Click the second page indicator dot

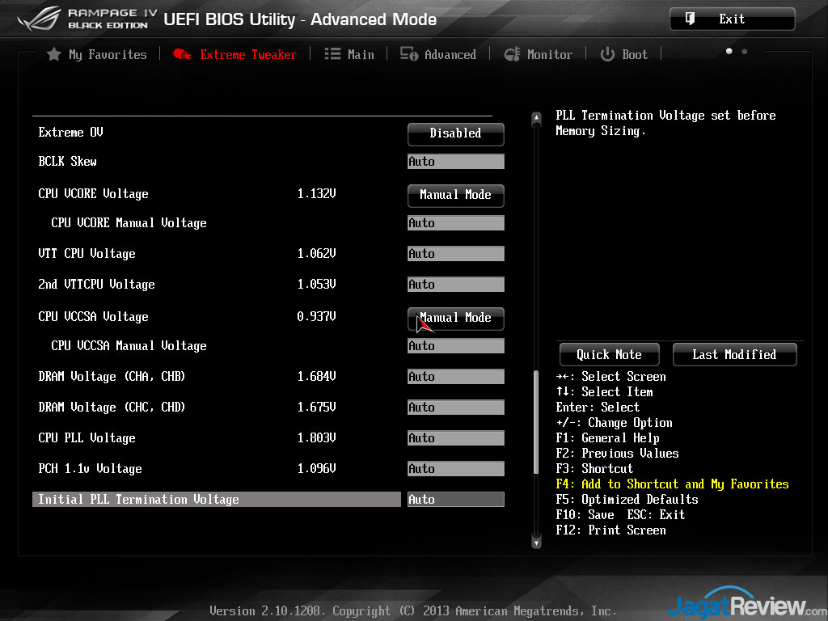point(744,51)
